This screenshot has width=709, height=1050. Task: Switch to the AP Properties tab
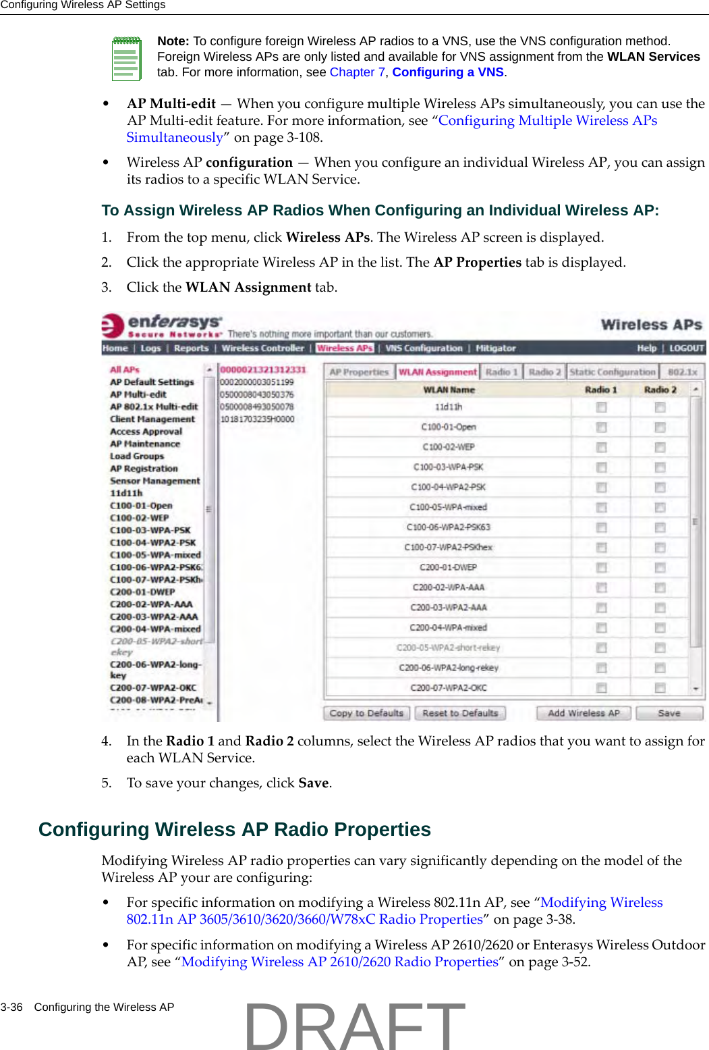point(361,372)
